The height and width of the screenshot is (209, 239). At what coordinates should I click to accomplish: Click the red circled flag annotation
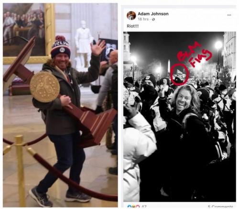pos(180,74)
